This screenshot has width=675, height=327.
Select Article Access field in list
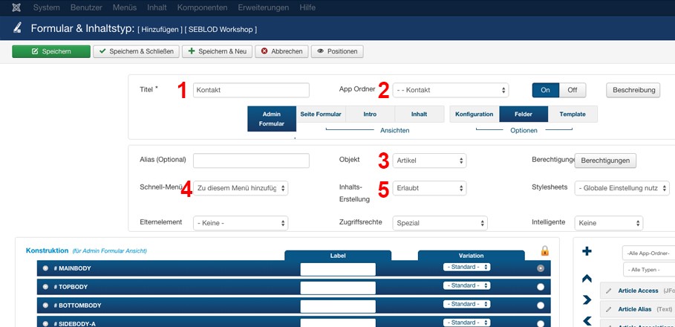coord(638,291)
